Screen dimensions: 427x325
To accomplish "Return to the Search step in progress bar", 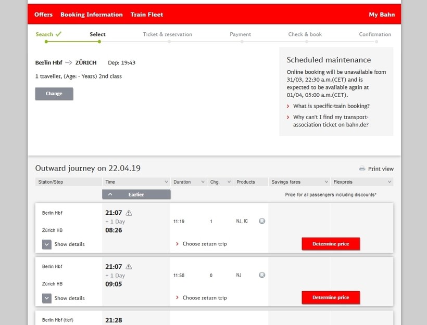I will click(x=45, y=35).
